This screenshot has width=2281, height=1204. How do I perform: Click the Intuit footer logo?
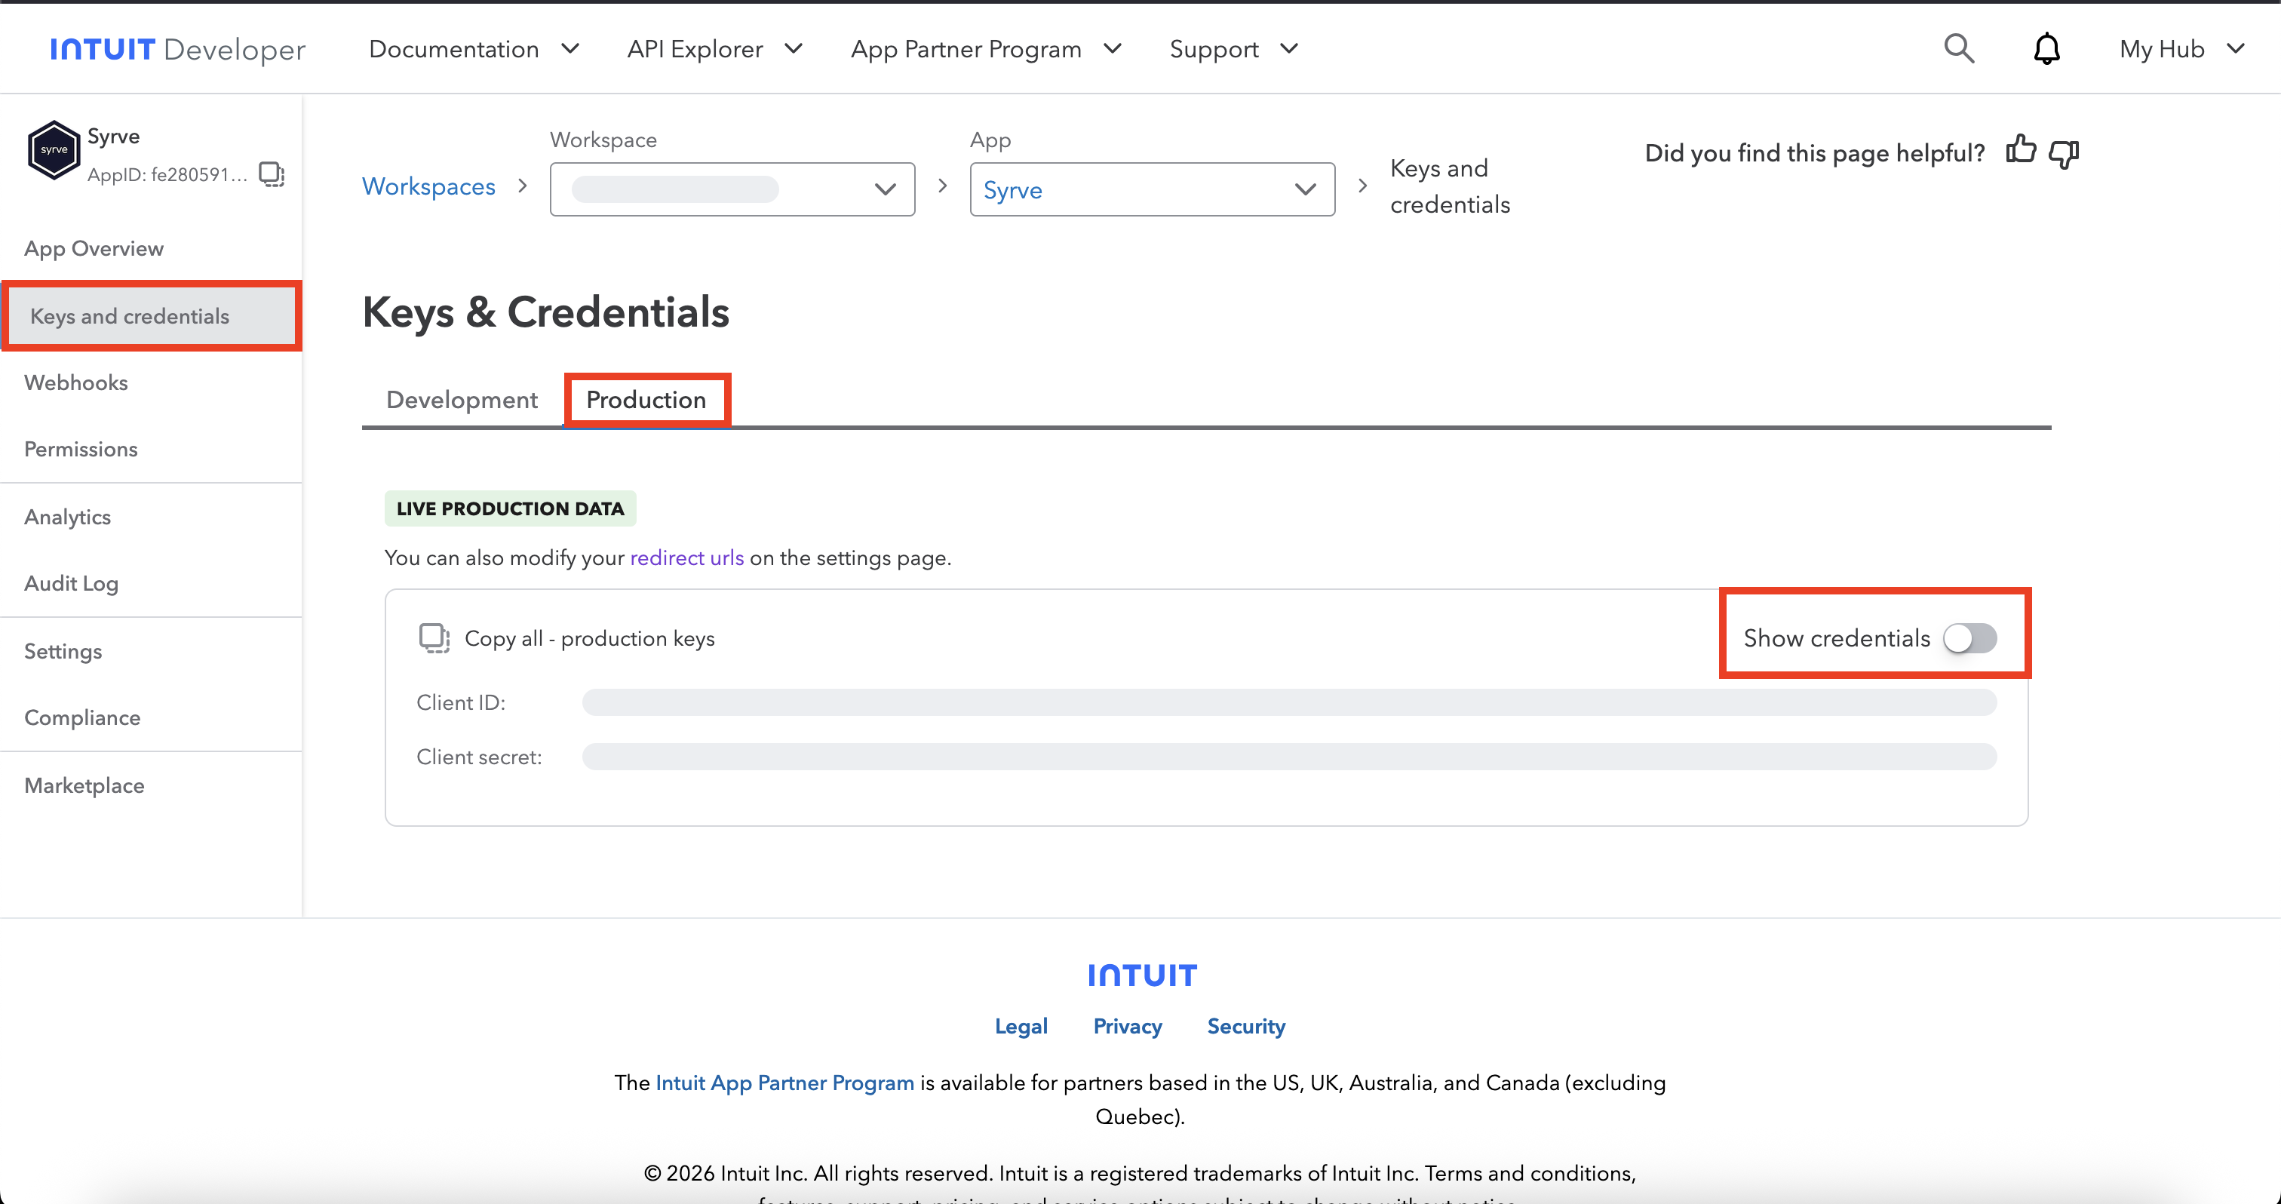(1141, 975)
